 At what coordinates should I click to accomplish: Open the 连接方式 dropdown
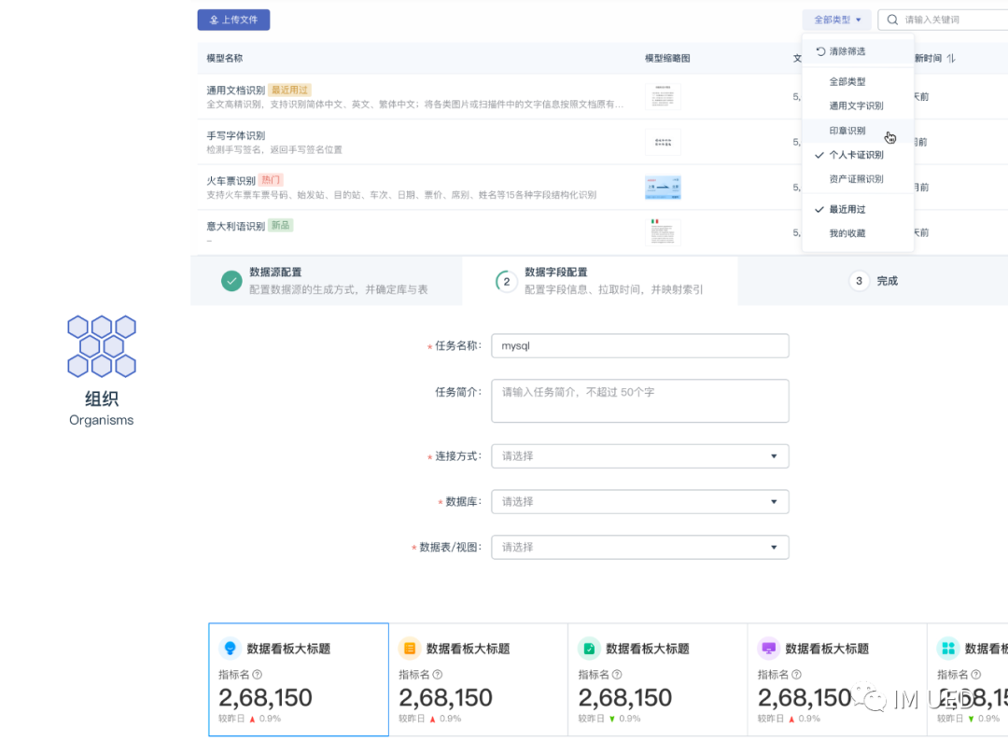point(639,456)
